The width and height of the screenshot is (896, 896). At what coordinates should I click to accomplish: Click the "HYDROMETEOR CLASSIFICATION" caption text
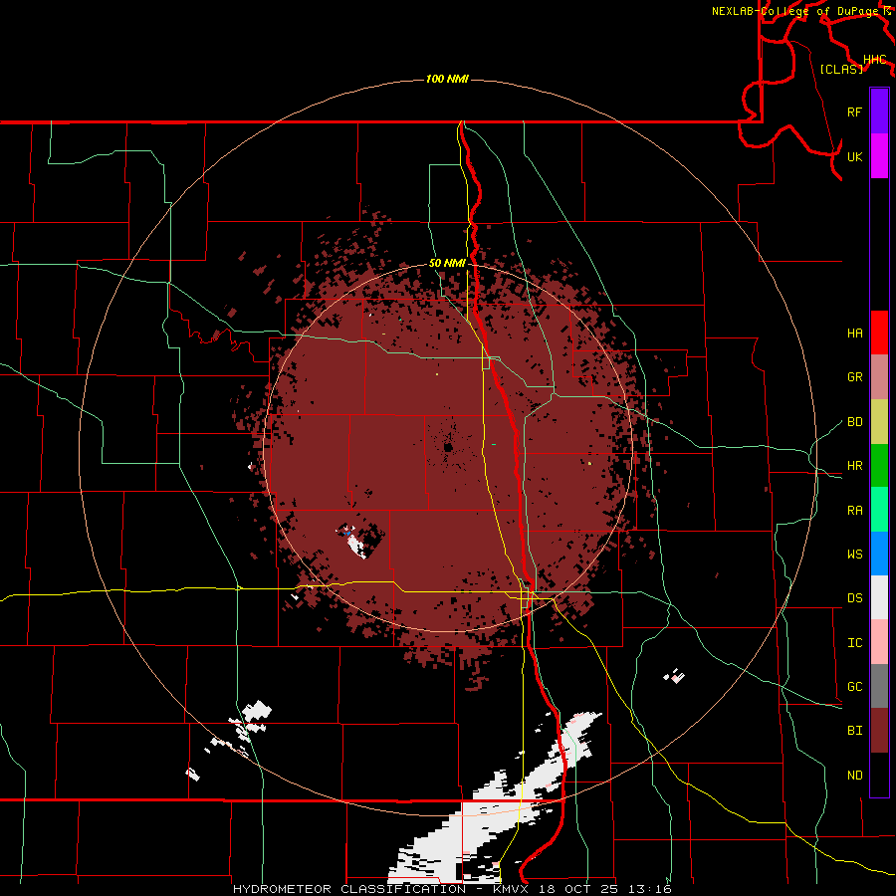(x=349, y=889)
